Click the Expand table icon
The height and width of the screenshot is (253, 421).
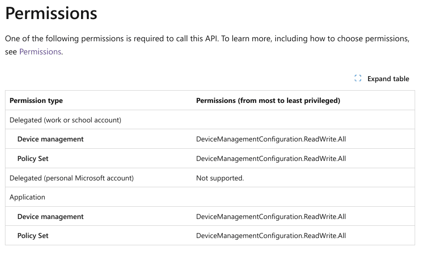(x=358, y=78)
